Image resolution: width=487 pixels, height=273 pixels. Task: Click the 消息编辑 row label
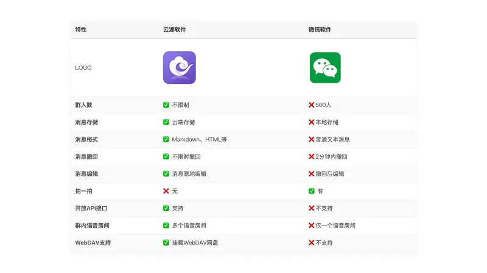[86, 174]
